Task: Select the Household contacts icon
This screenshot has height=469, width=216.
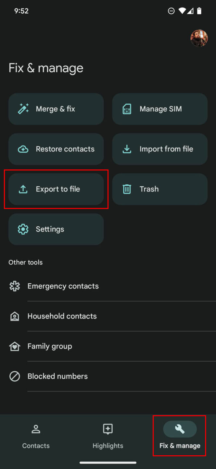Action: click(x=15, y=316)
